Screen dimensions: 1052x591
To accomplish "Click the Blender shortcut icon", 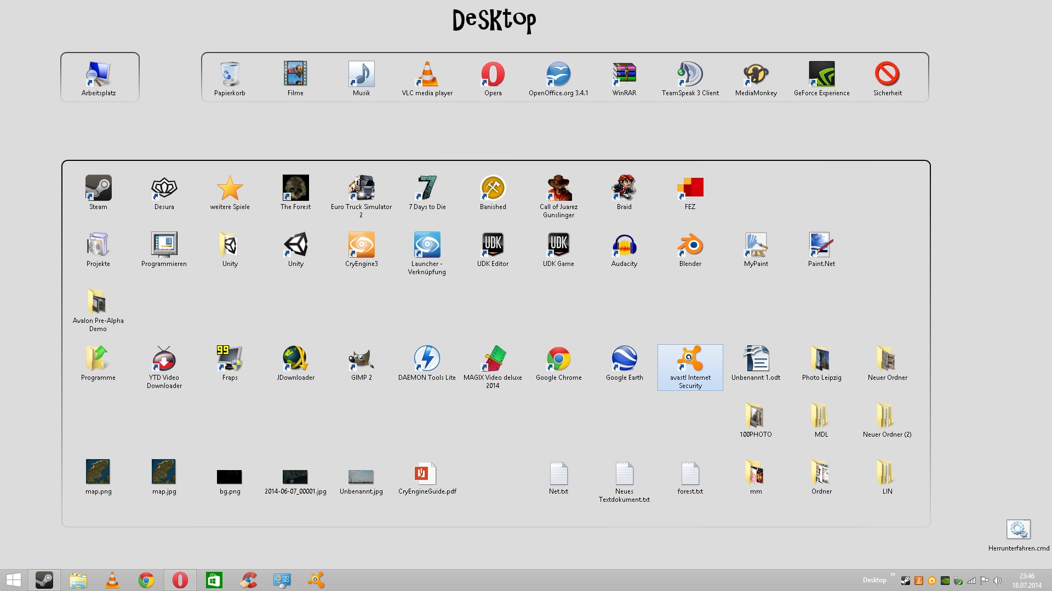I will click(690, 245).
